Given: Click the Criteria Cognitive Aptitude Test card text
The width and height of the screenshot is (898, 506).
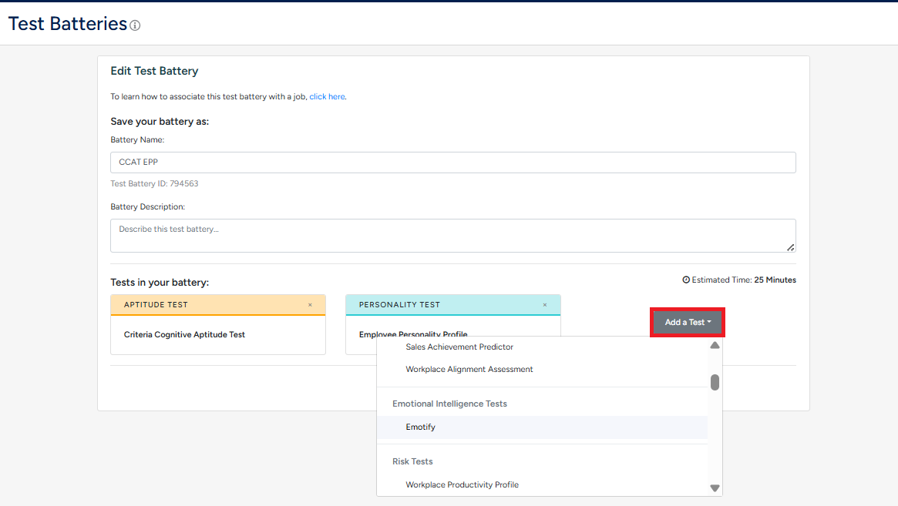Looking at the screenshot, I should [184, 334].
